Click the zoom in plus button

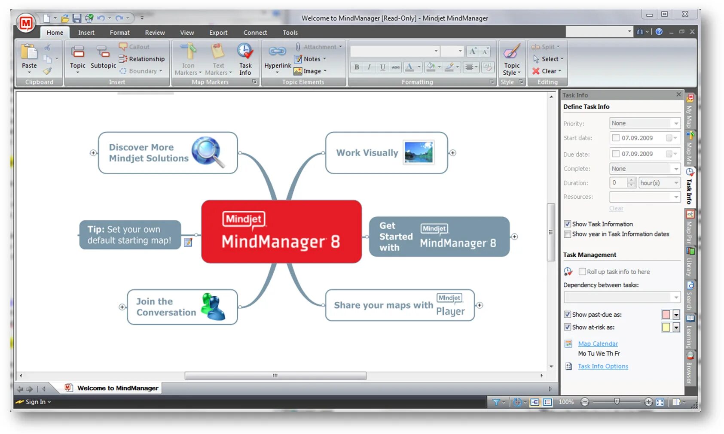click(x=648, y=402)
